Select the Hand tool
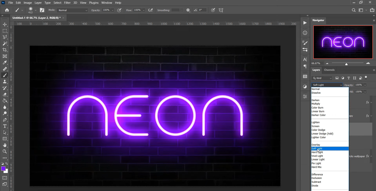 tap(5, 145)
